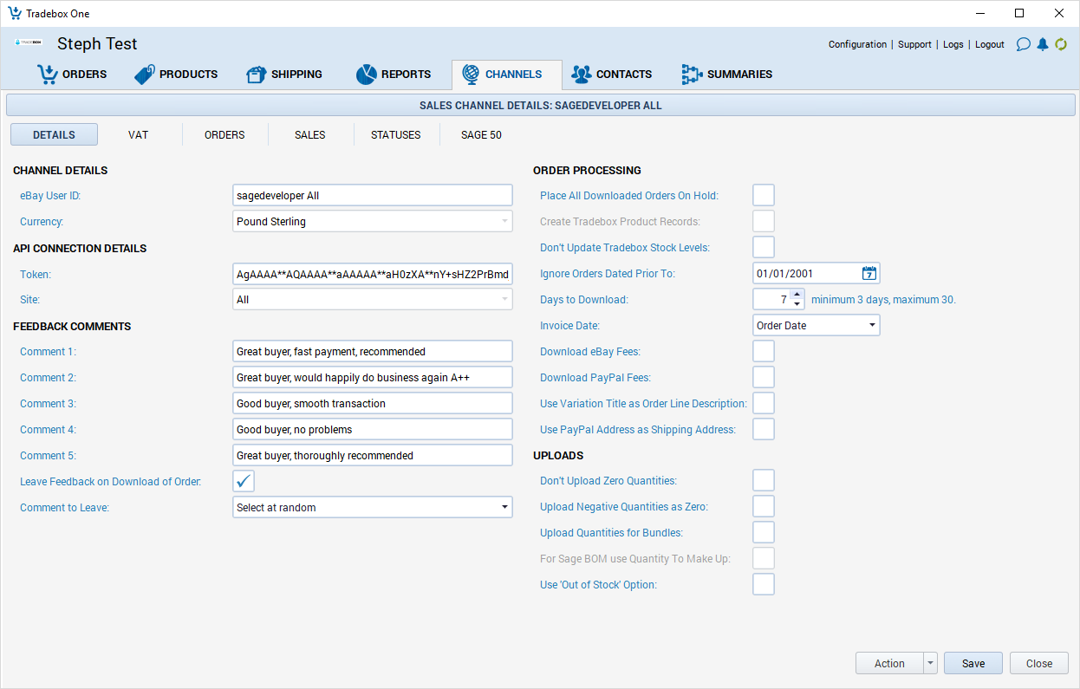Toggle Use PayPal Address as Shipping Address
This screenshot has width=1080, height=689.
click(x=764, y=429)
